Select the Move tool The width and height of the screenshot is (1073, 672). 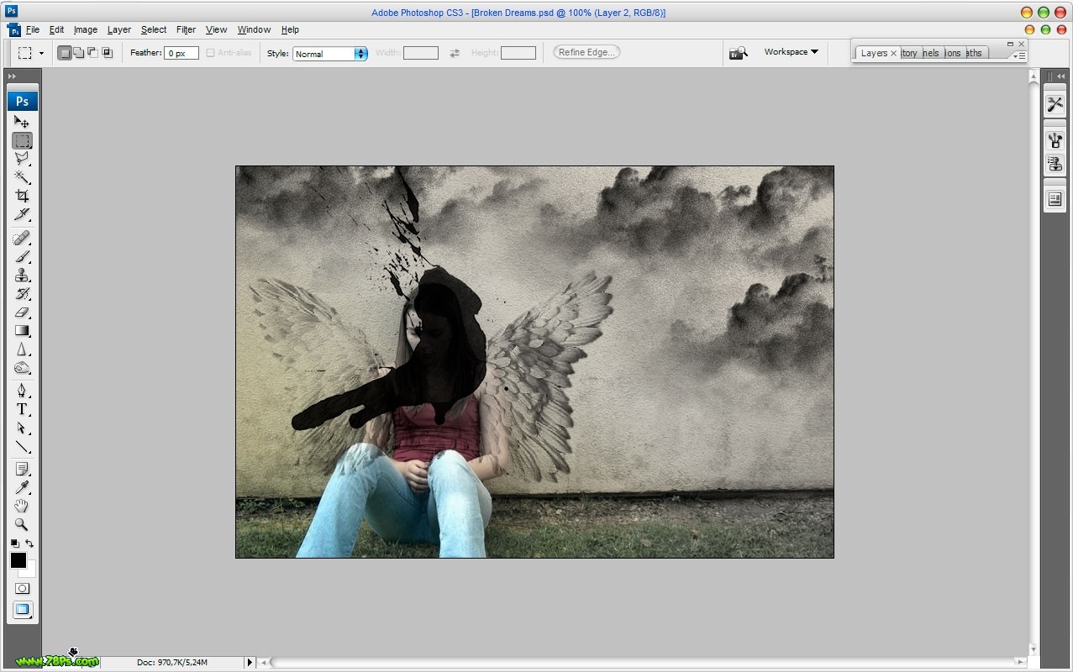pos(22,123)
